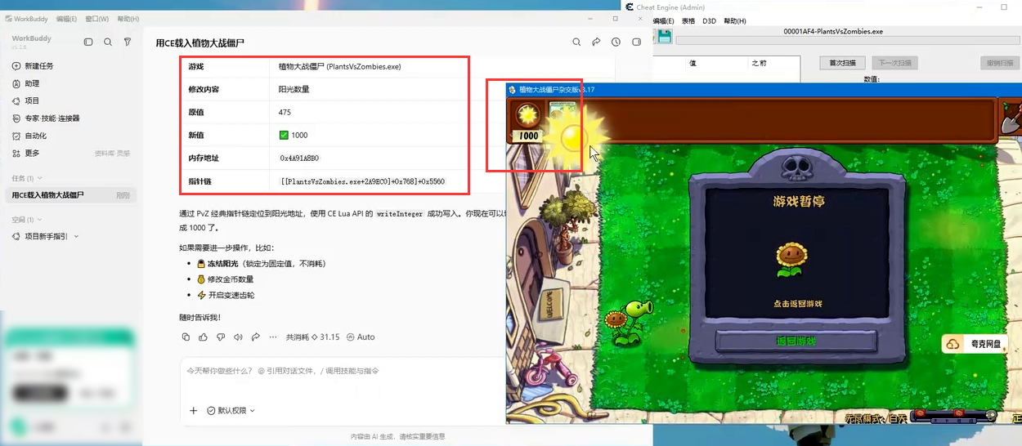The image size is (1022, 446).
Task: Open Cheat Engine D3D menu
Action: [709, 20]
